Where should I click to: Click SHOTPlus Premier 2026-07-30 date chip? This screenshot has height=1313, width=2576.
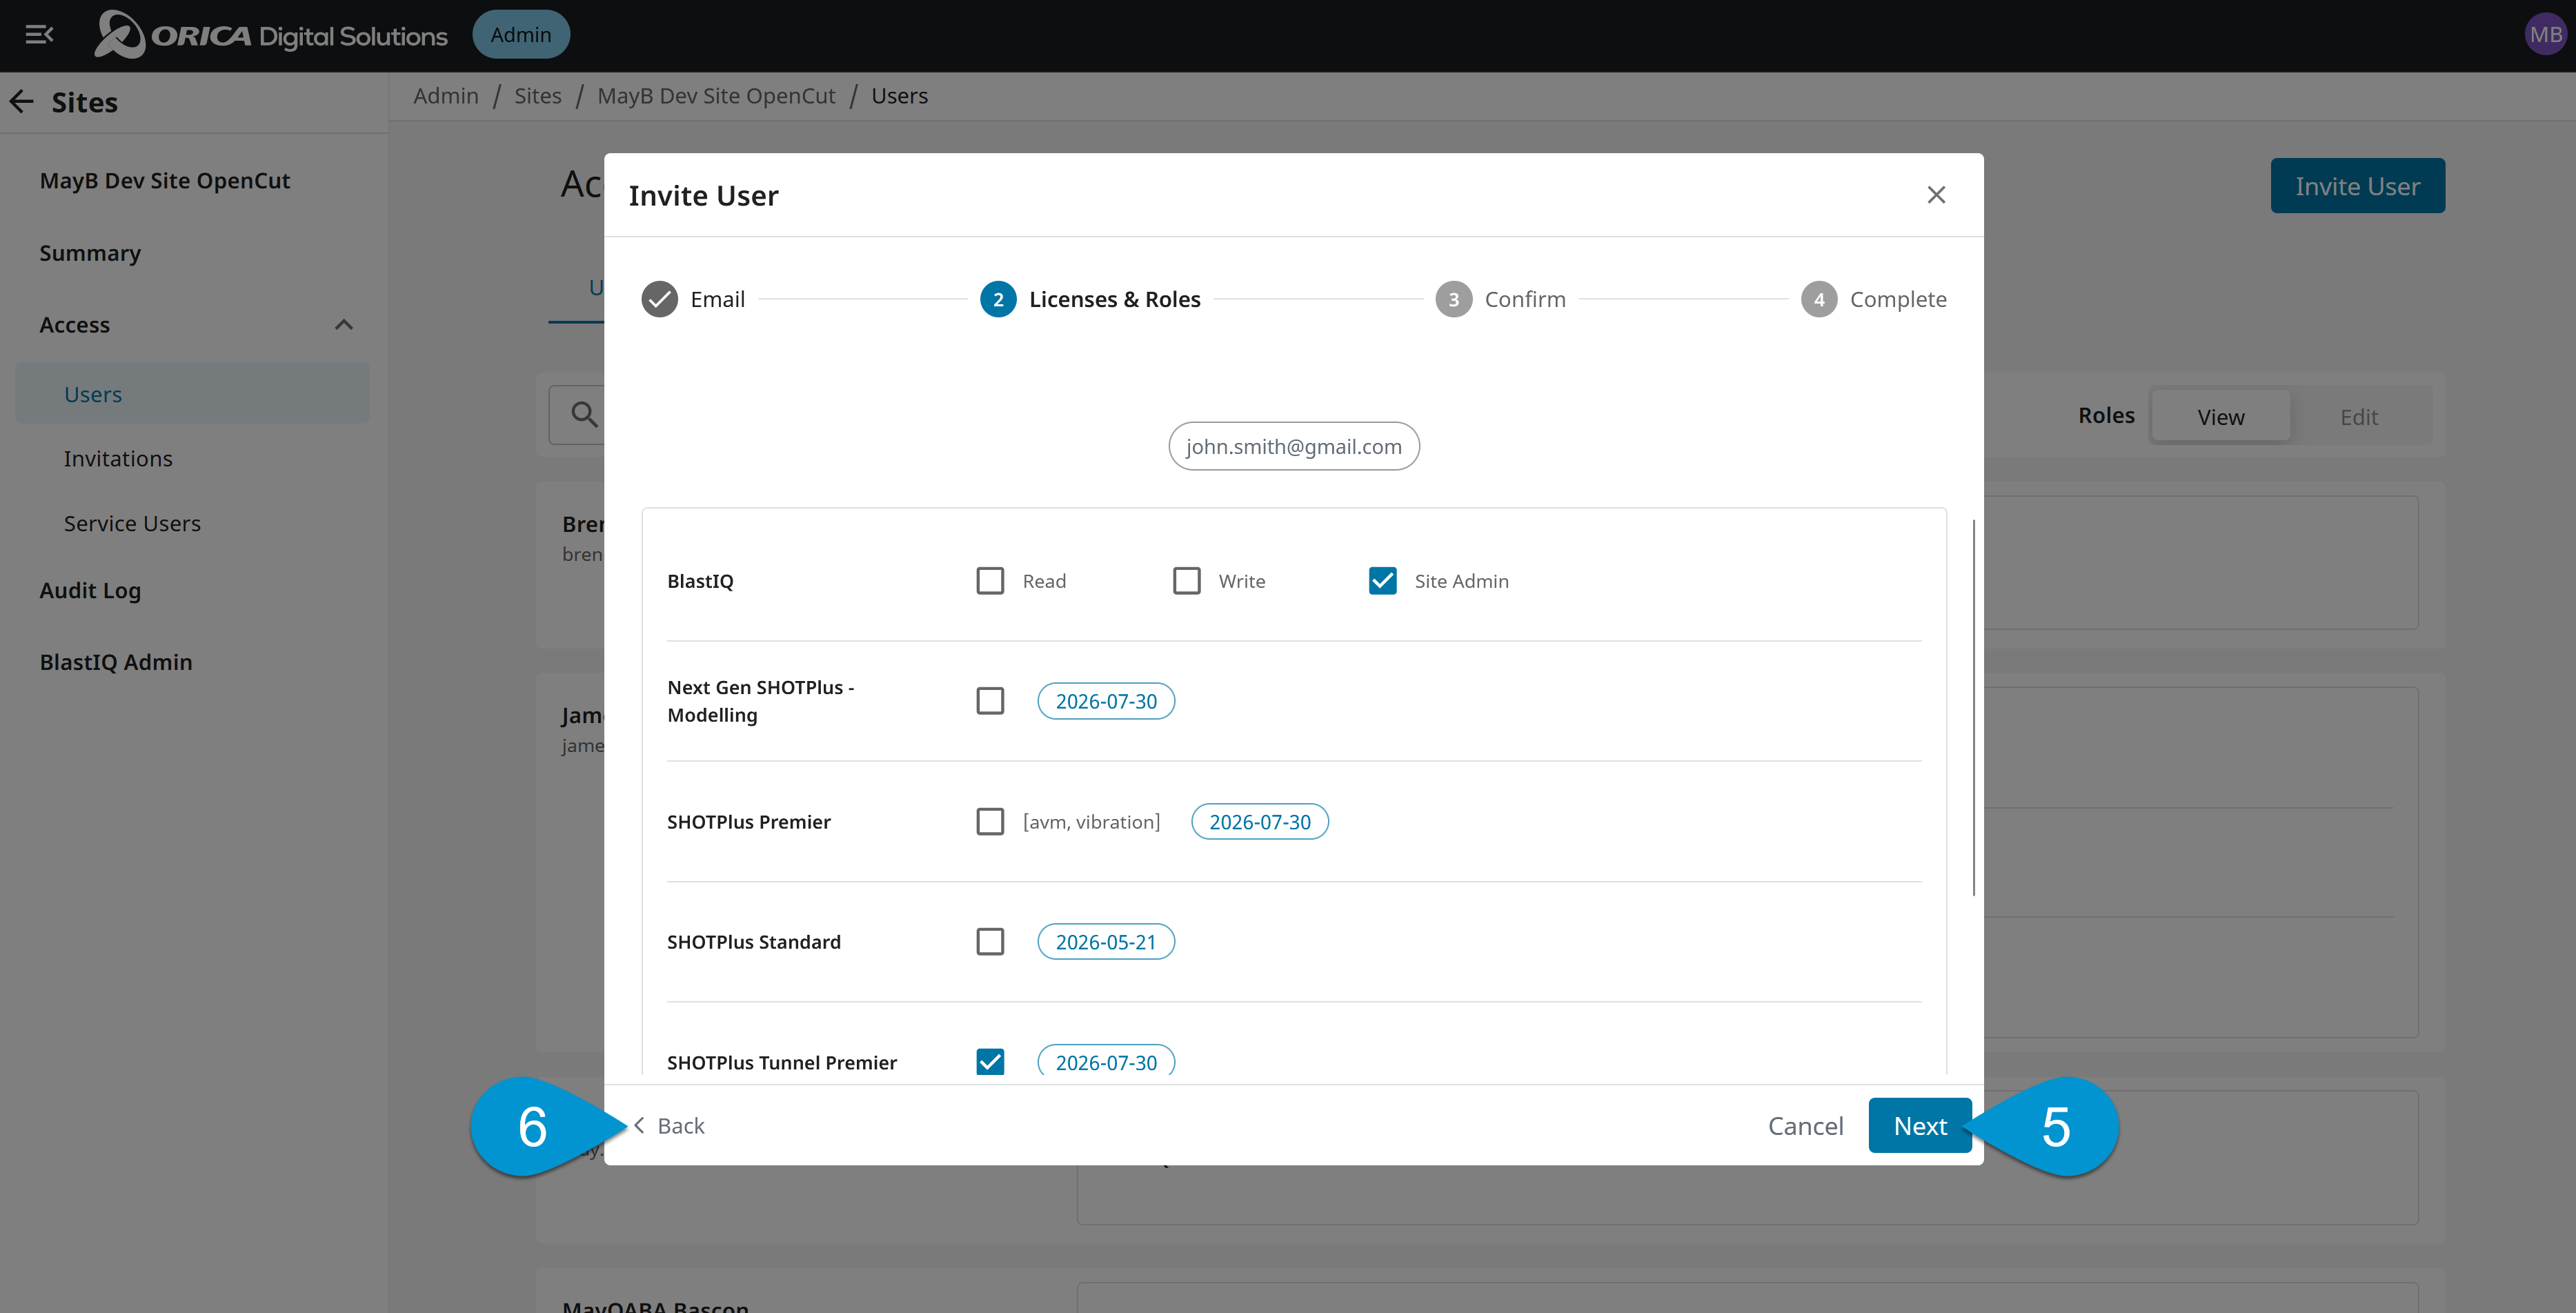[1260, 822]
